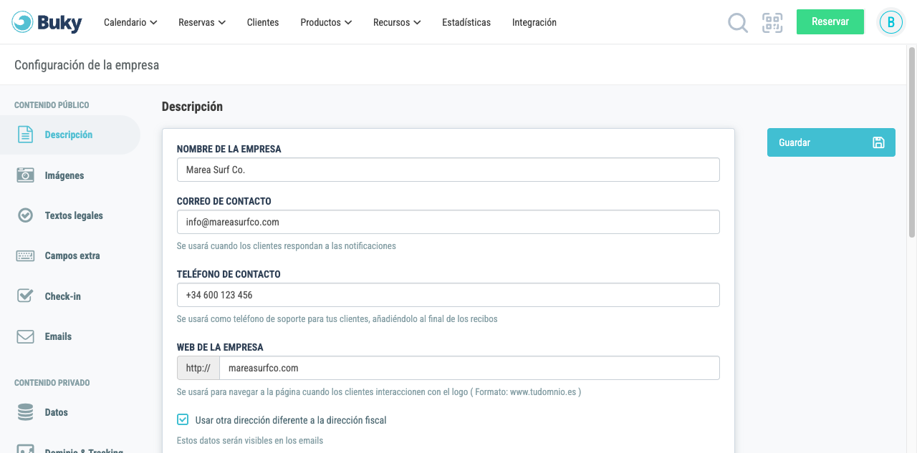Click the Guardar save button
Image resolution: width=917 pixels, height=453 pixels.
(831, 142)
